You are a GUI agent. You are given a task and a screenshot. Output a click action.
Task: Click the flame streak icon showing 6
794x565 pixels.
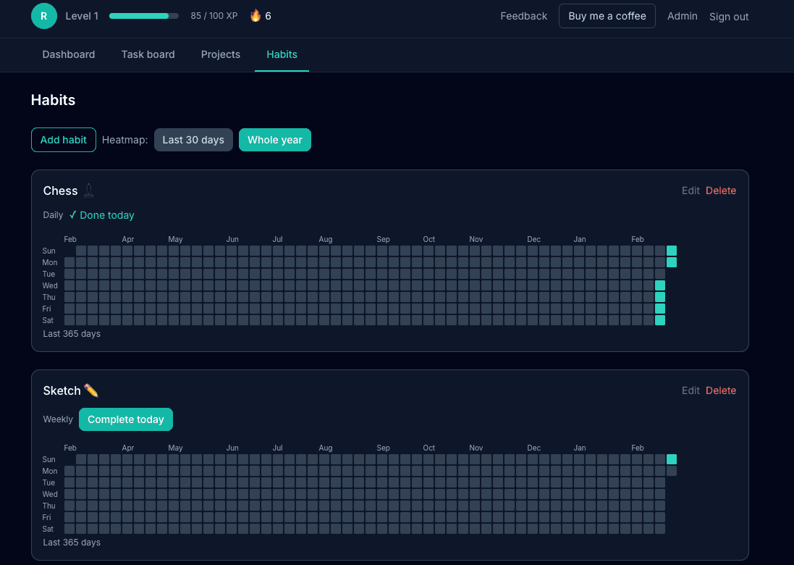(255, 15)
